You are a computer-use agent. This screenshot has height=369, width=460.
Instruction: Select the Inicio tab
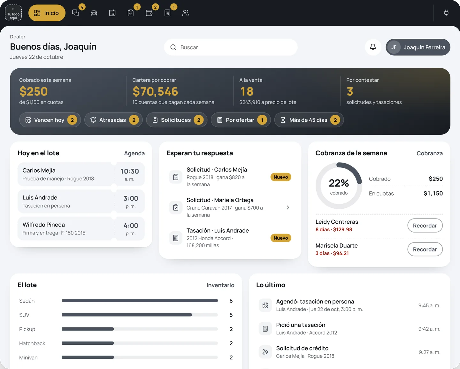click(47, 13)
